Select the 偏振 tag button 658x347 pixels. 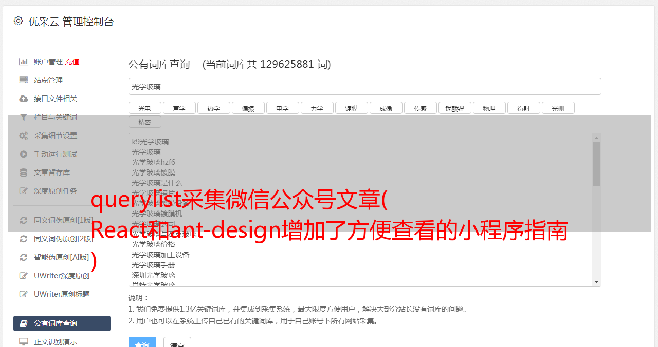point(248,108)
